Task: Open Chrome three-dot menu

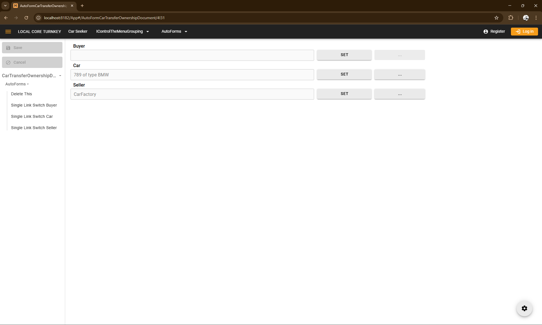Action: pos(536,18)
